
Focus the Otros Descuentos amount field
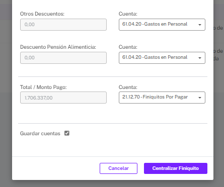(x=63, y=25)
